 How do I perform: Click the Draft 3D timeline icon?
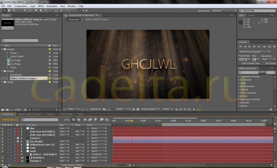click(x=79, y=120)
